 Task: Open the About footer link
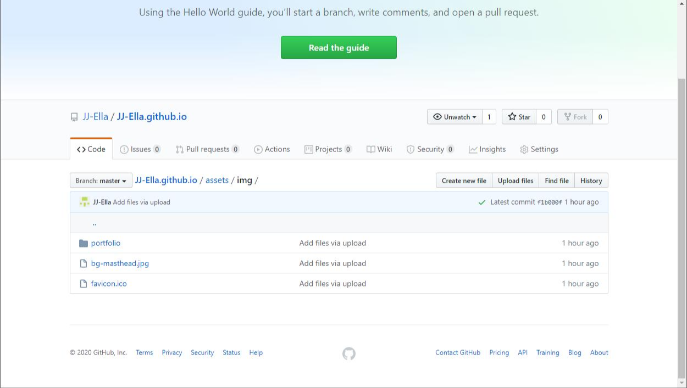coord(599,352)
